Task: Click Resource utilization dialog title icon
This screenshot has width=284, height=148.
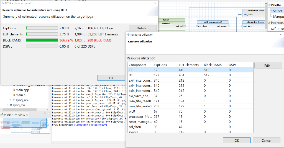Action: click(x=128, y=35)
